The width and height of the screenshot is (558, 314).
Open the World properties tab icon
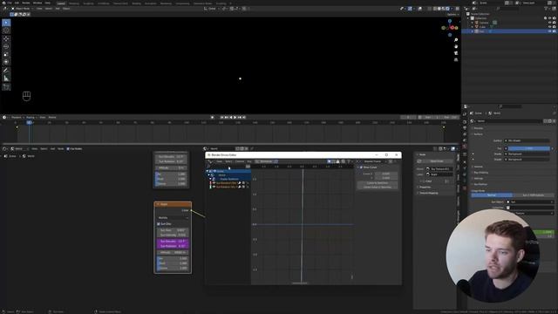pos(465,147)
